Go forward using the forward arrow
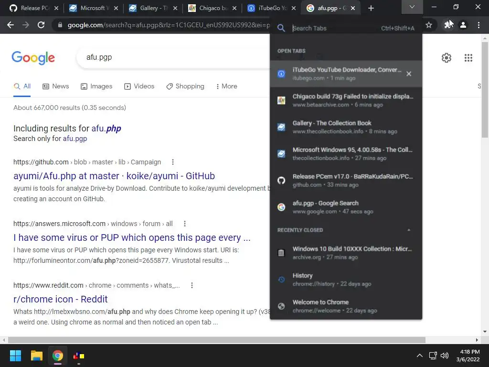This screenshot has height=367, width=489. [x=26, y=25]
